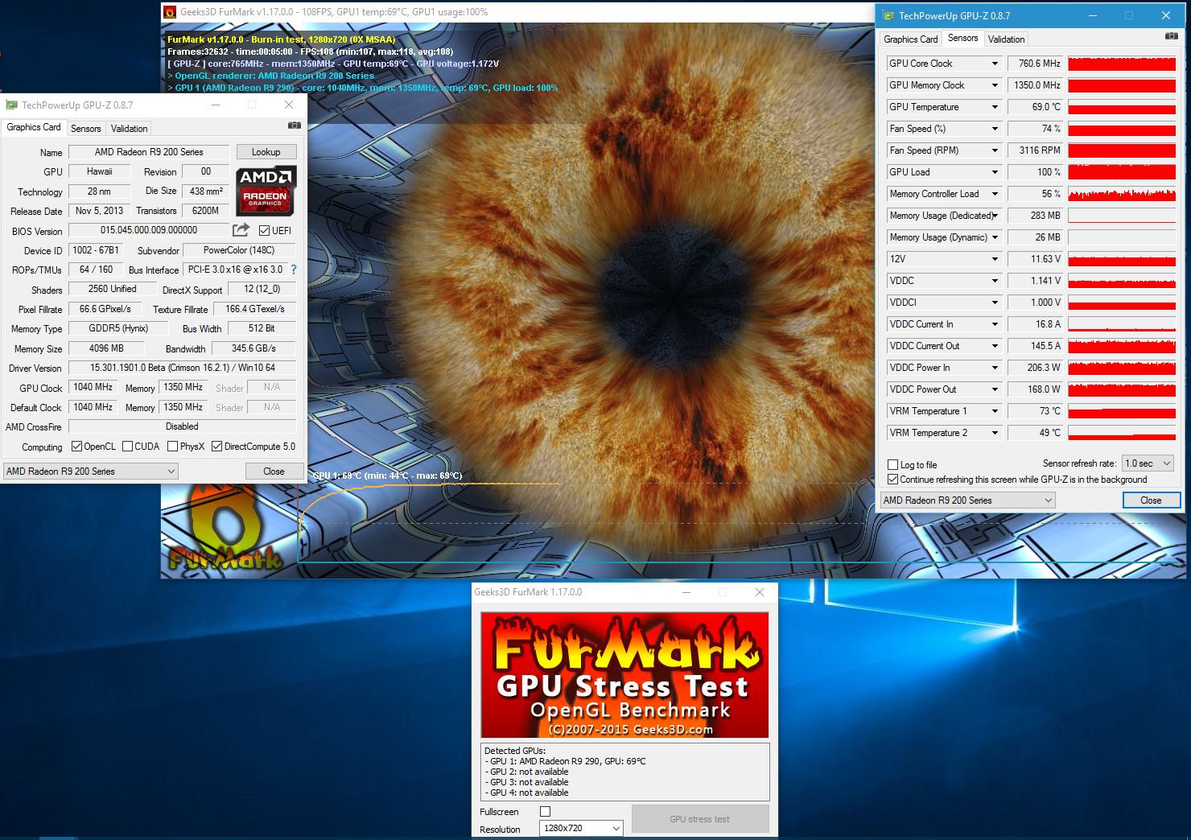The width and height of the screenshot is (1191, 840).
Task: Toggle CUDA checkbox
Action: click(x=127, y=447)
